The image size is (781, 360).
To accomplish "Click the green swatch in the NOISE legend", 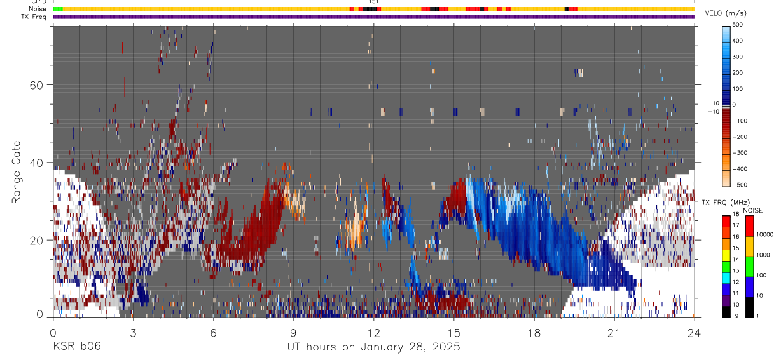I will tap(749, 267).
